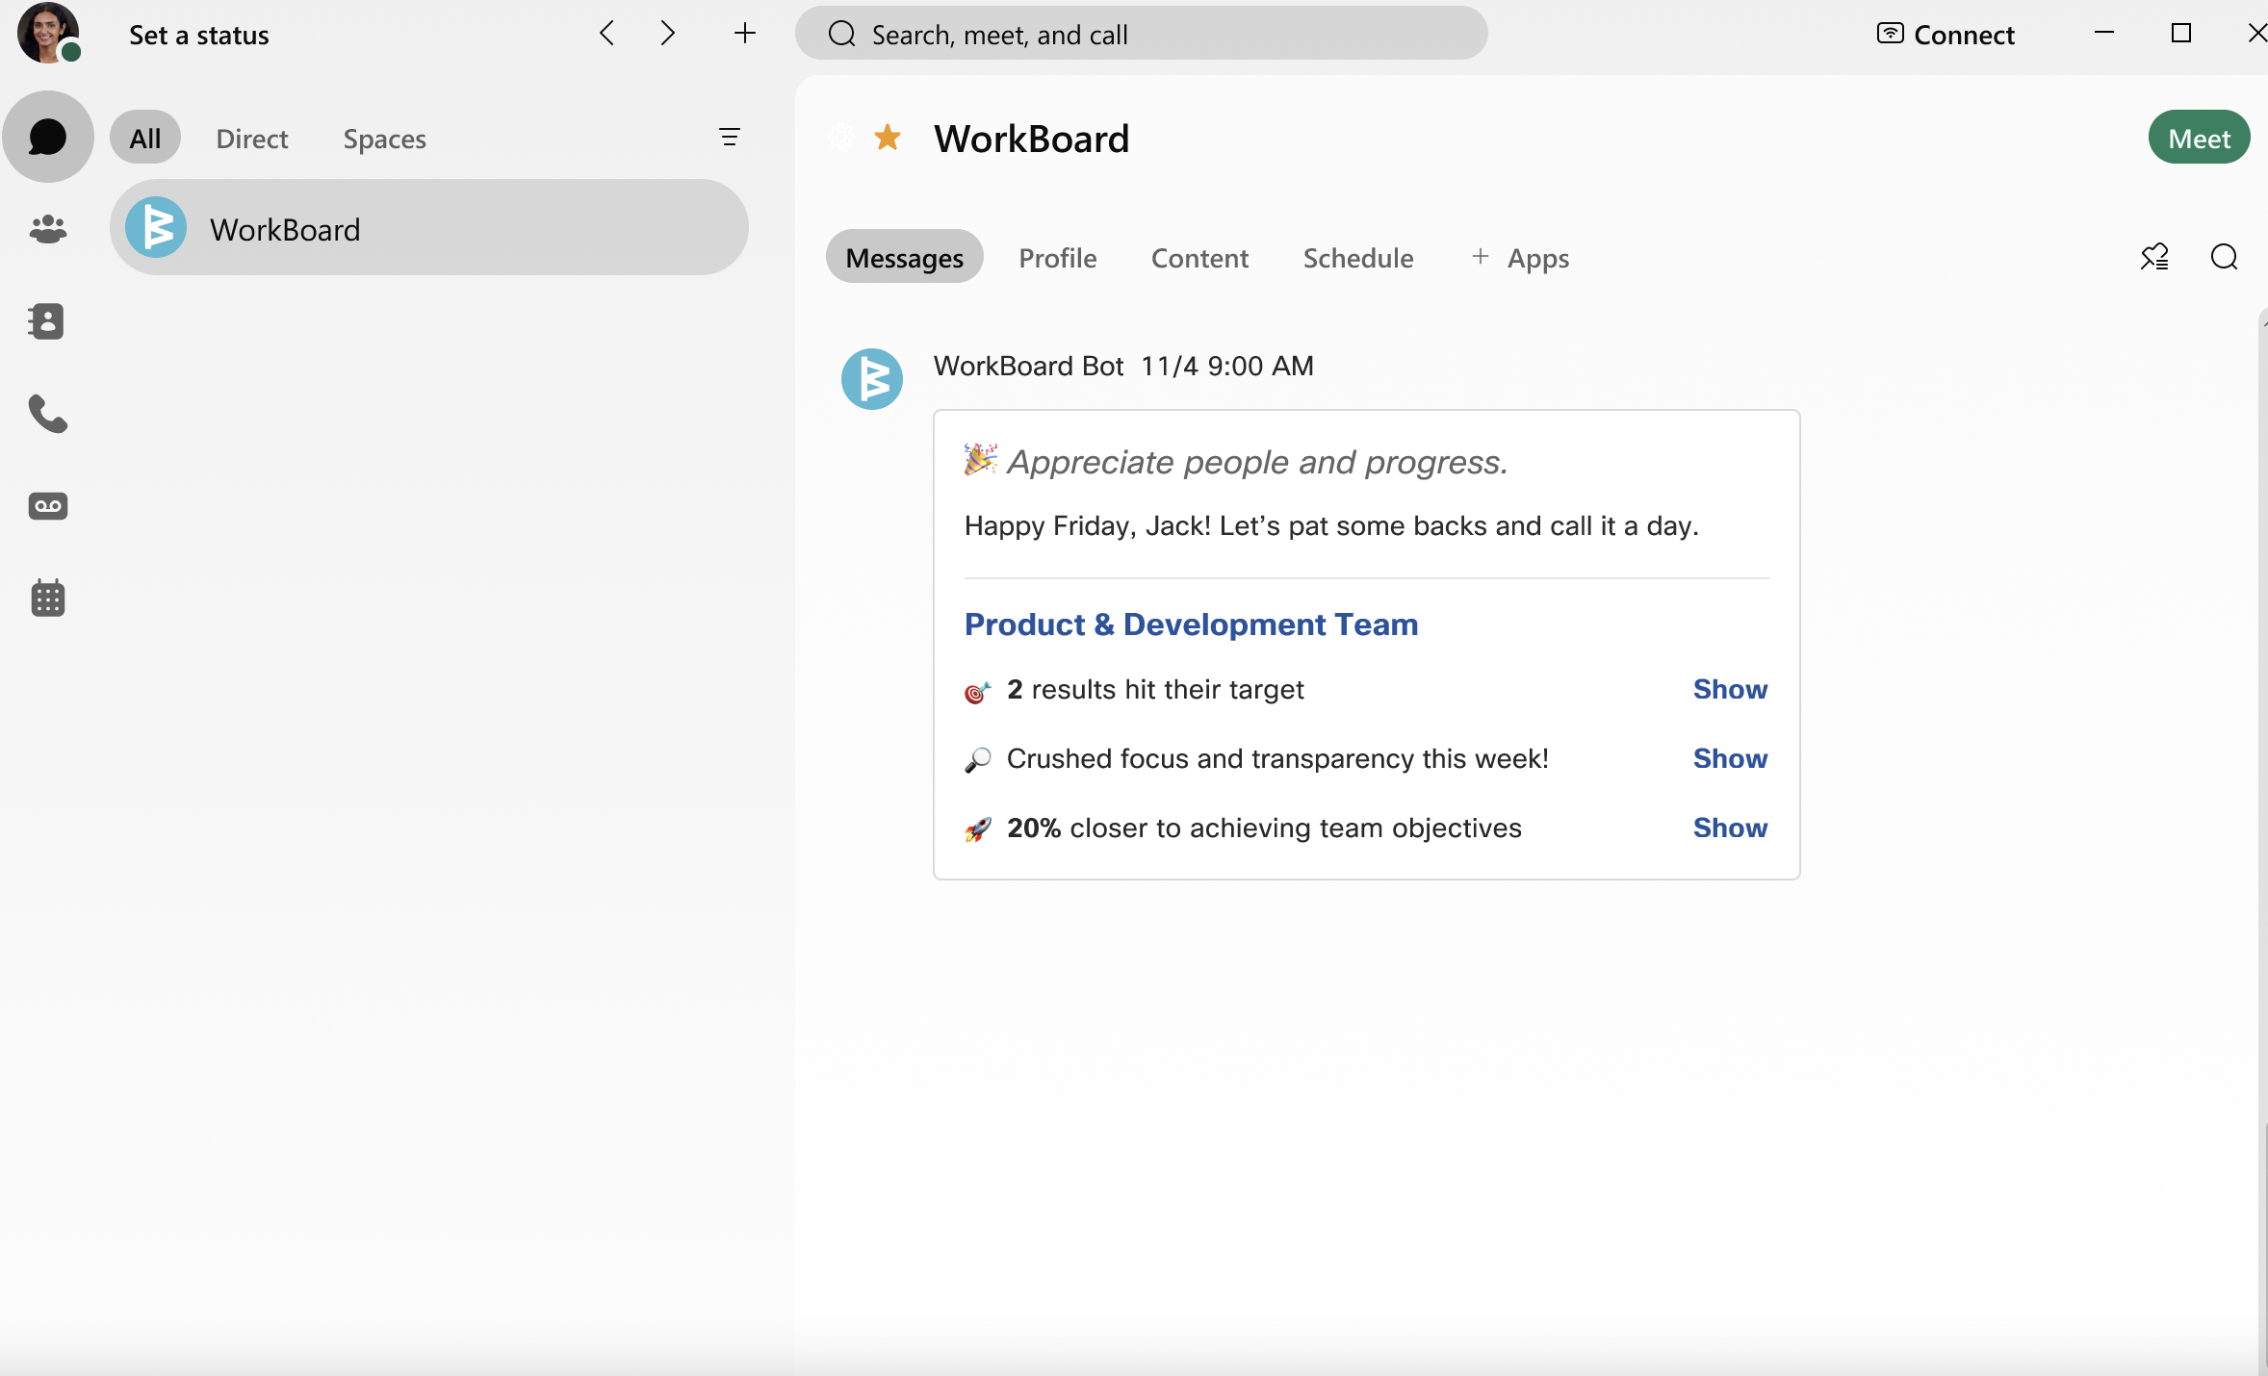Open the WorkBoard space in list

428,228
